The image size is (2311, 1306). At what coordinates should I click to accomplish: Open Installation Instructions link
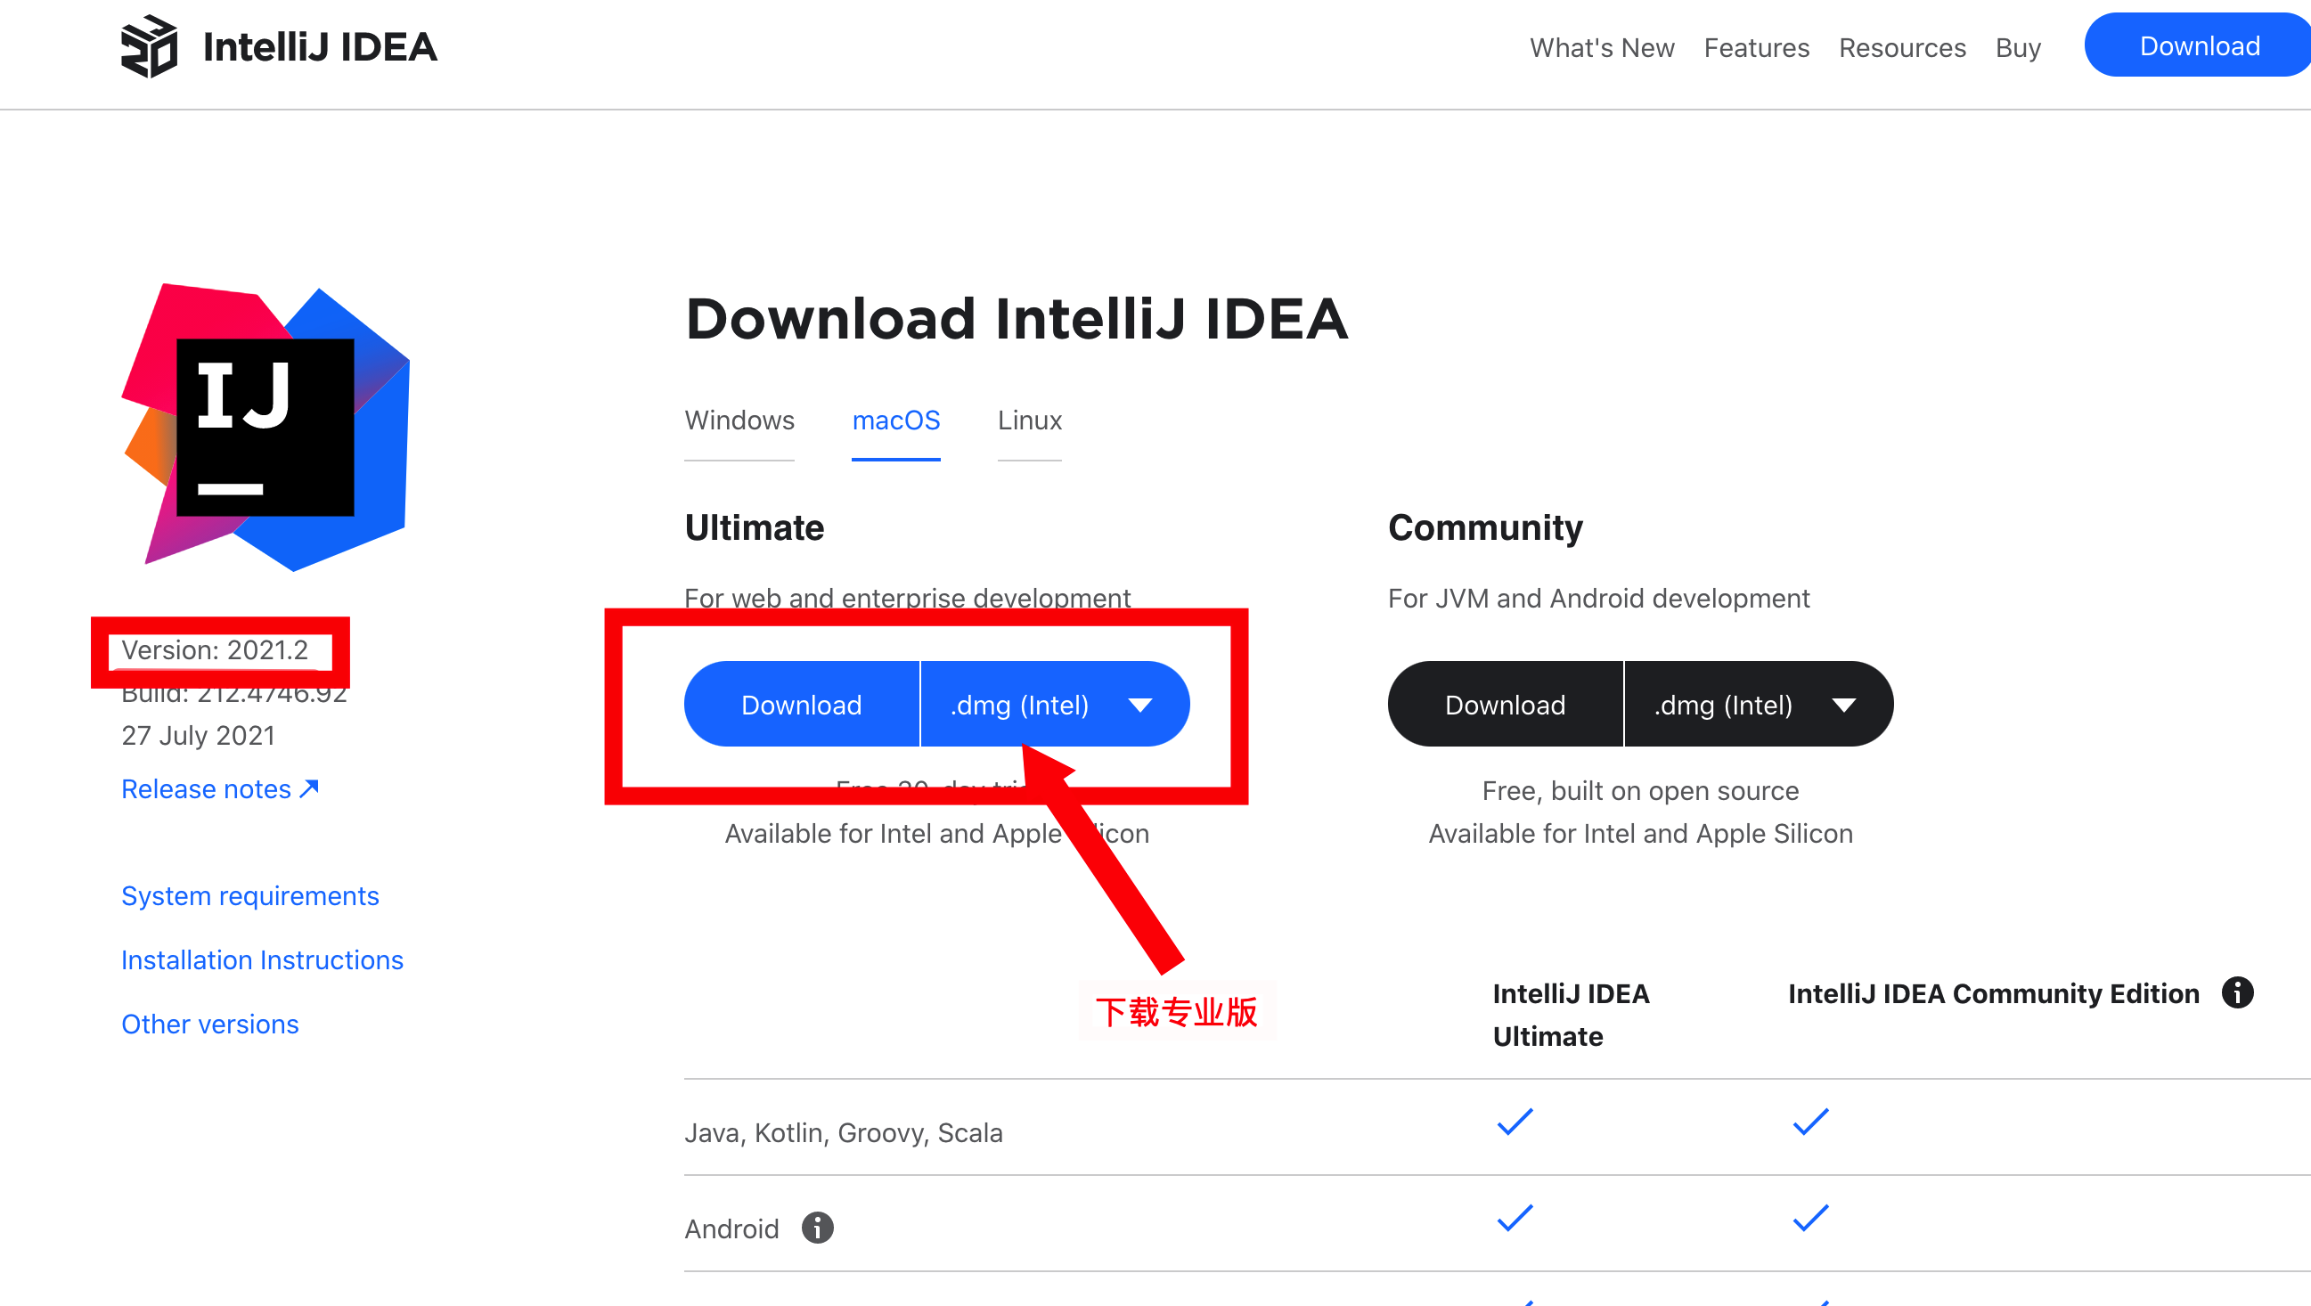point(262,959)
